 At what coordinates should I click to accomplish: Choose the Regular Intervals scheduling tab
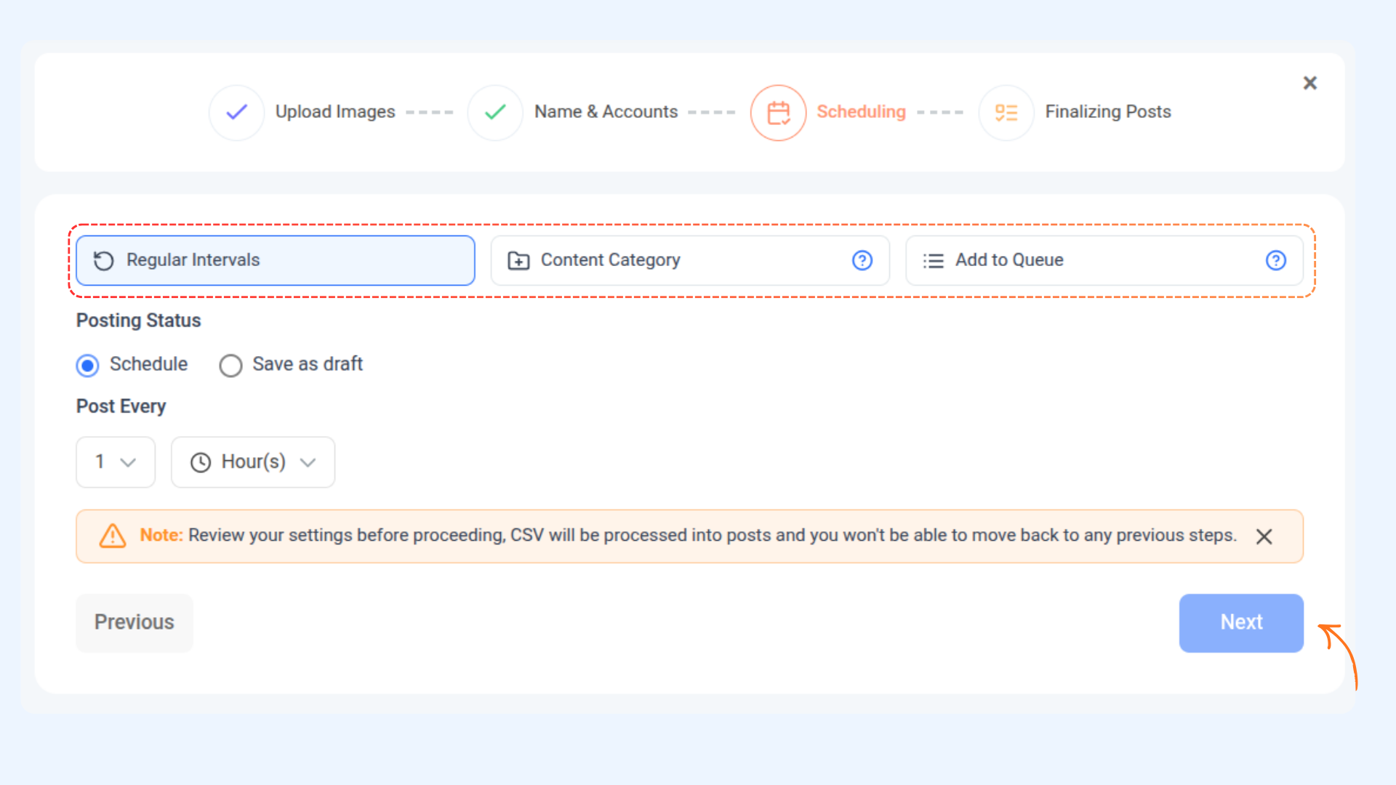pyautogui.click(x=275, y=260)
